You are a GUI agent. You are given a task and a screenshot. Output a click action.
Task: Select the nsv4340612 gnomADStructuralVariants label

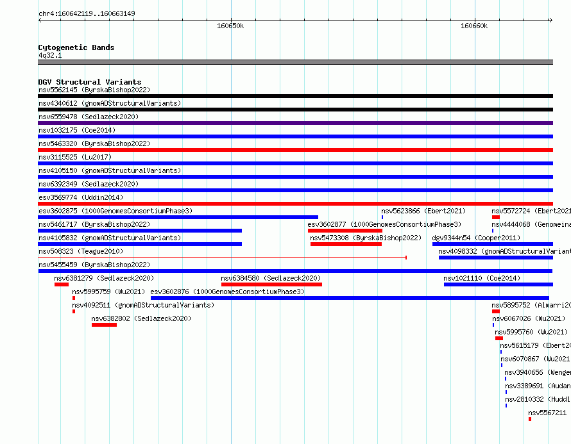pos(110,103)
